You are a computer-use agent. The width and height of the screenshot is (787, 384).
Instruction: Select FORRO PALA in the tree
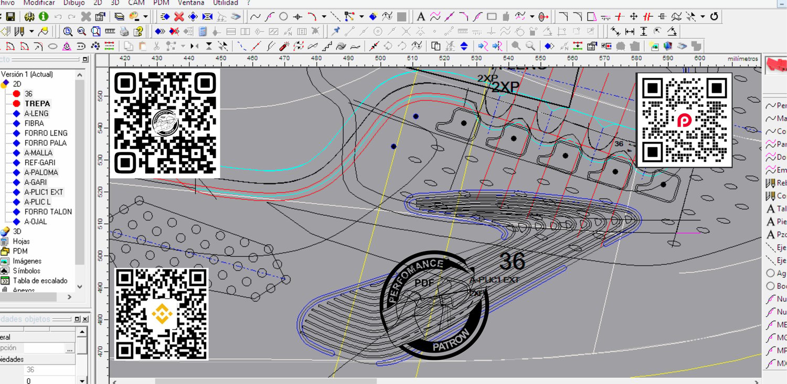(x=45, y=143)
